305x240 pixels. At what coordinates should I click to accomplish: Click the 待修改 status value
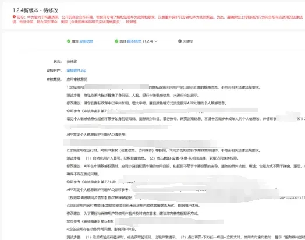pyautogui.click(x=72, y=62)
